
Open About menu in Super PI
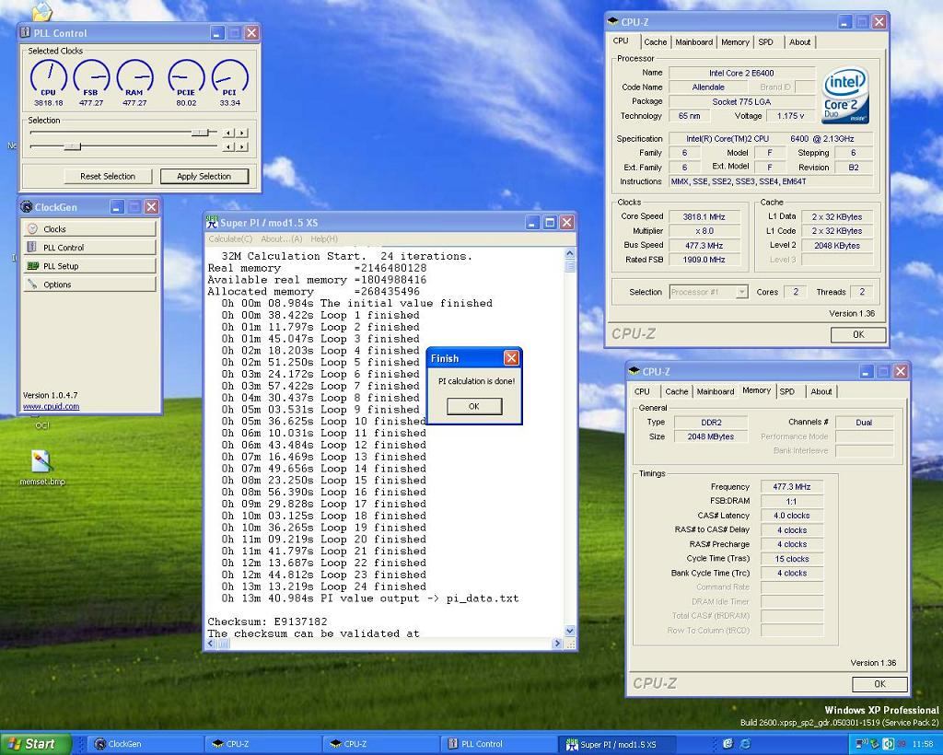(282, 238)
